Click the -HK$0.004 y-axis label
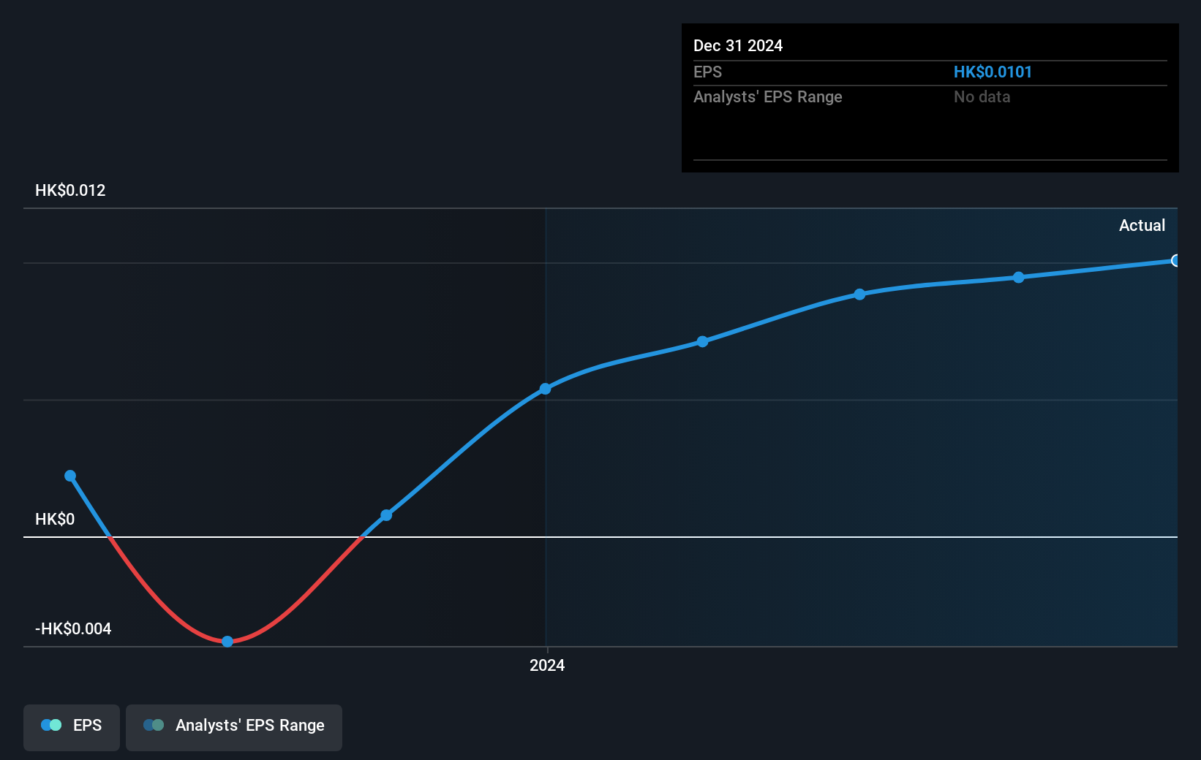This screenshot has height=760, width=1201. (x=73, y=628)
